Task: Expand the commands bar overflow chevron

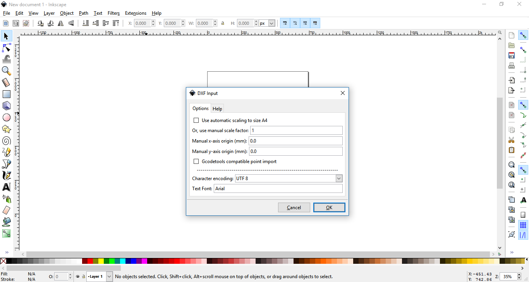Action: click(x=512, y=253)
